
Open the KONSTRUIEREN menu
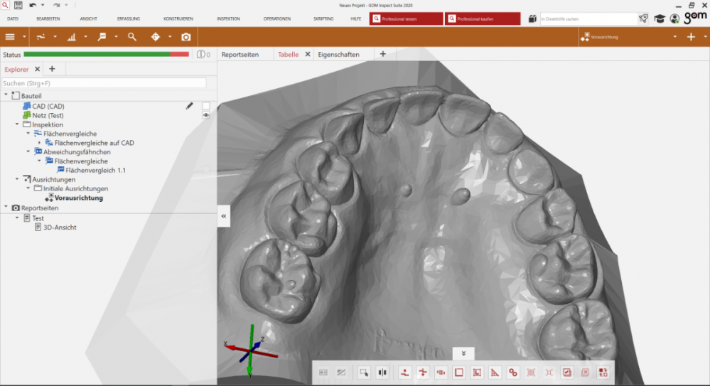click(178, 18)
